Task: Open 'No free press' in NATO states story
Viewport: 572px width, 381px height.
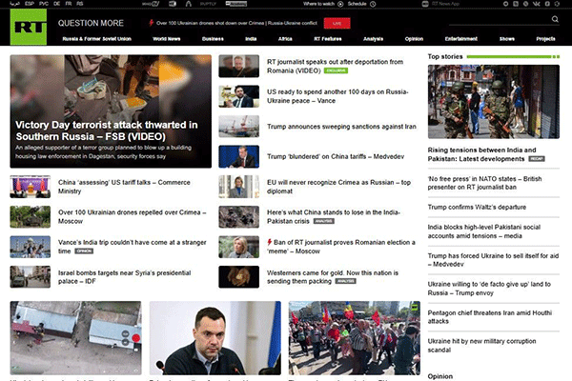Action: (x=485, y=183)
